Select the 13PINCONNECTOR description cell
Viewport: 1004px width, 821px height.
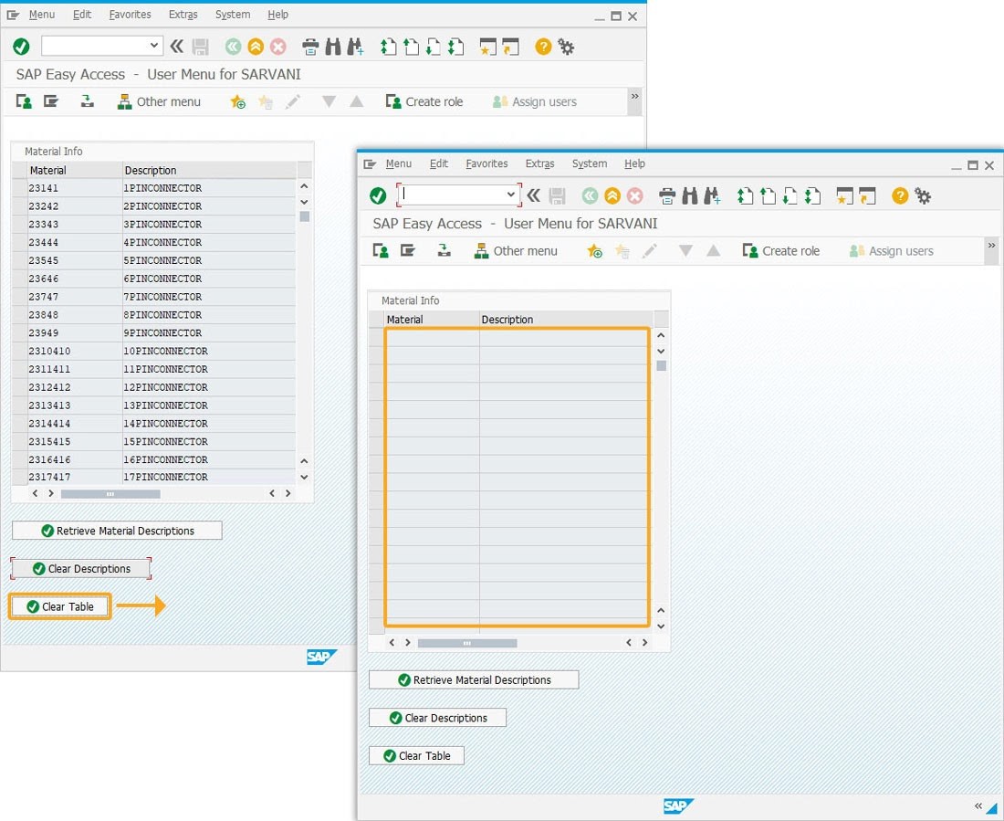[208, 405]
